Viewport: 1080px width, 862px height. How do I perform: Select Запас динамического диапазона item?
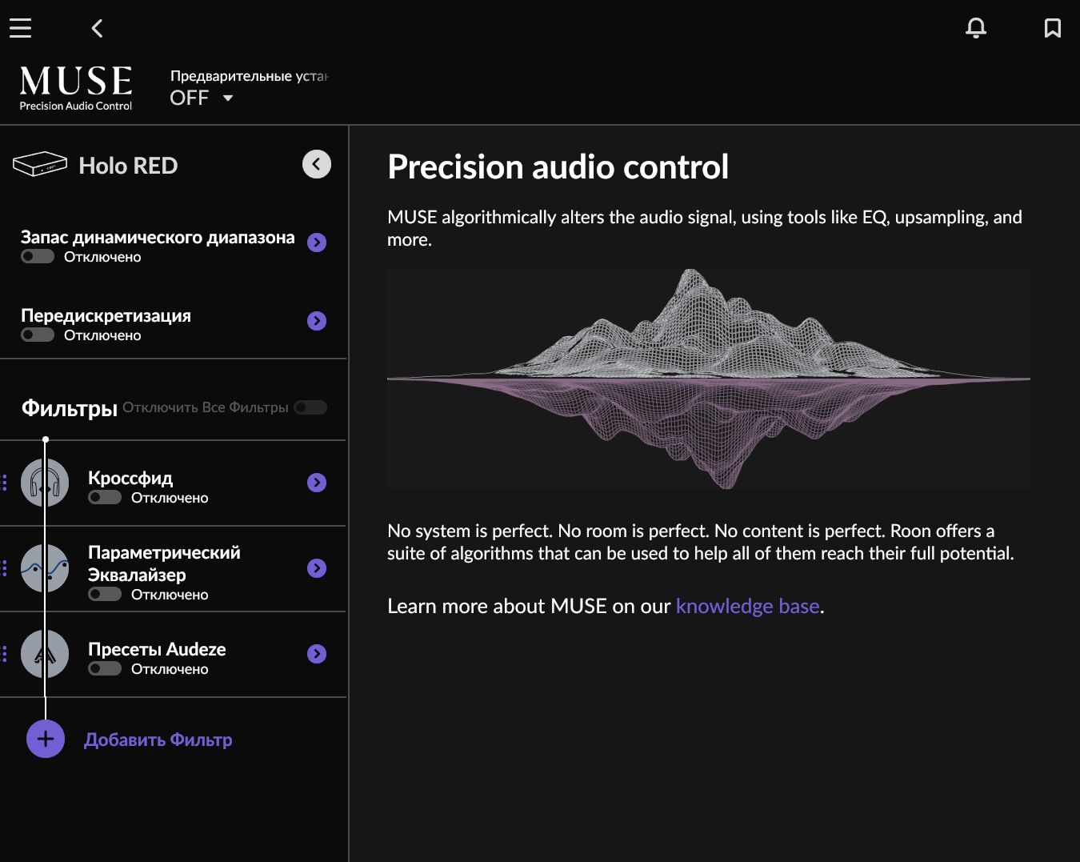click(158, 238)
